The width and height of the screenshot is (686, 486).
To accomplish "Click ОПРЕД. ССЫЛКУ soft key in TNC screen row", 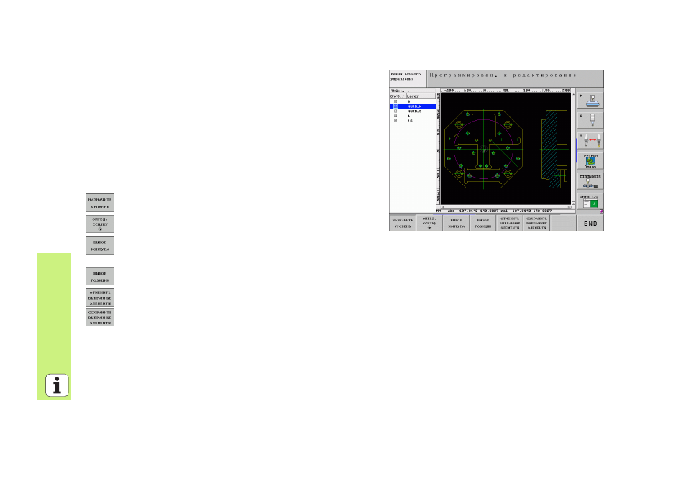I will point(429,223).
